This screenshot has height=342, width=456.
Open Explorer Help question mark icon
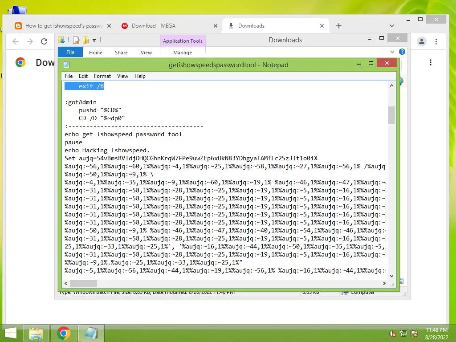[x=402, y=52]
